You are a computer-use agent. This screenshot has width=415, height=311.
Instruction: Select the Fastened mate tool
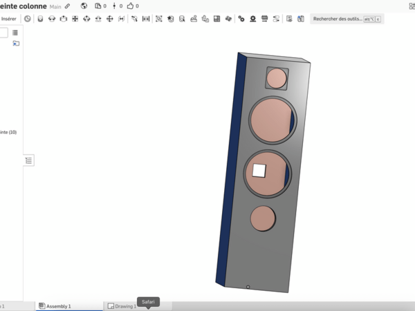(39, 19)
